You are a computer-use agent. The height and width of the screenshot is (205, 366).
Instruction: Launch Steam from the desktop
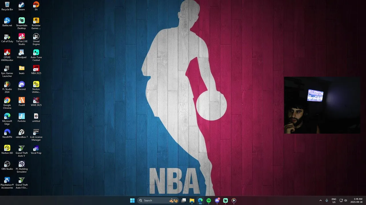[x=21, y=6]
